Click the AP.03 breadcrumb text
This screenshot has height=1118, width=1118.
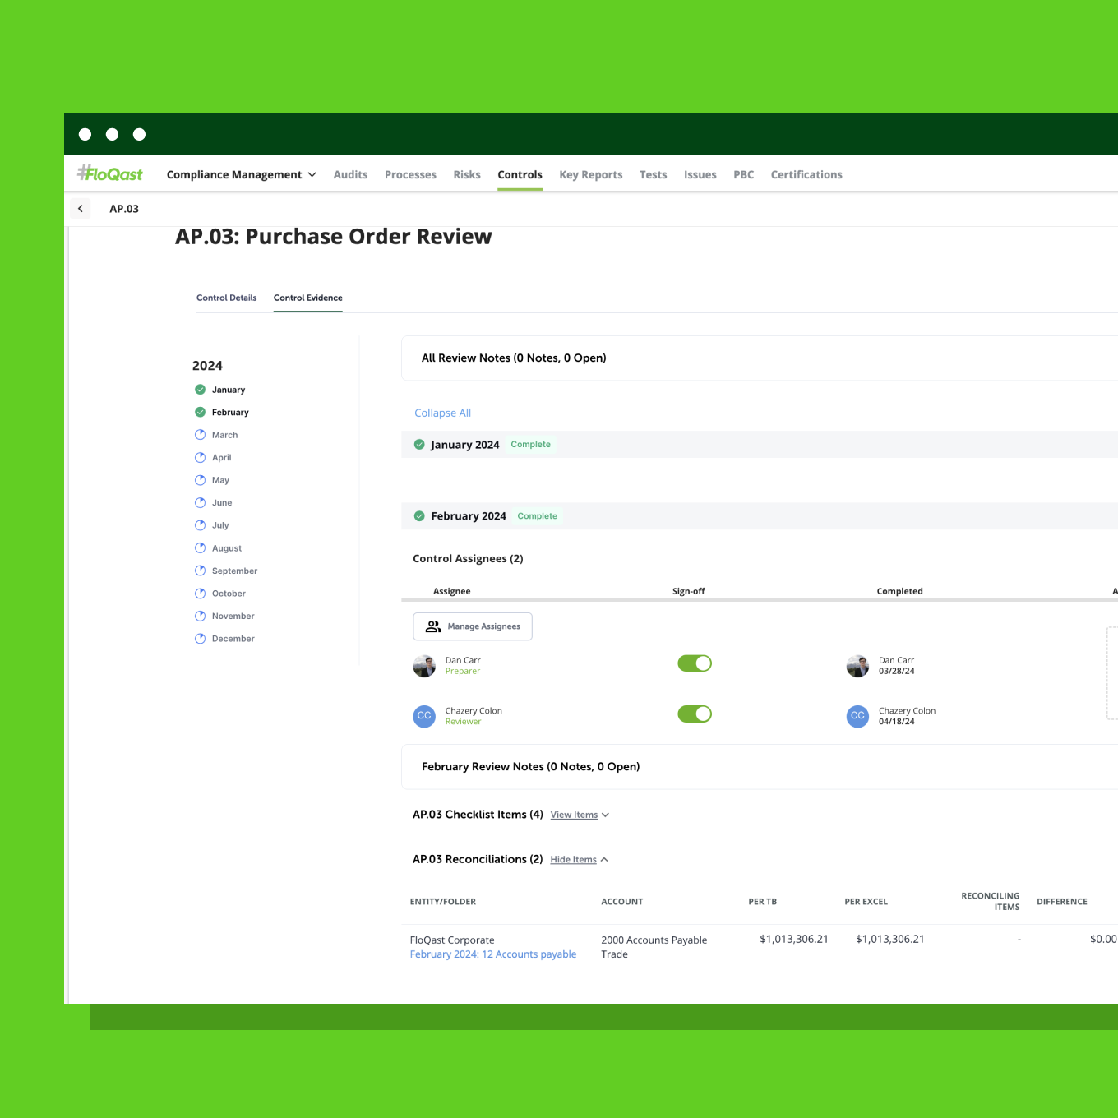(x=124, y=209)
